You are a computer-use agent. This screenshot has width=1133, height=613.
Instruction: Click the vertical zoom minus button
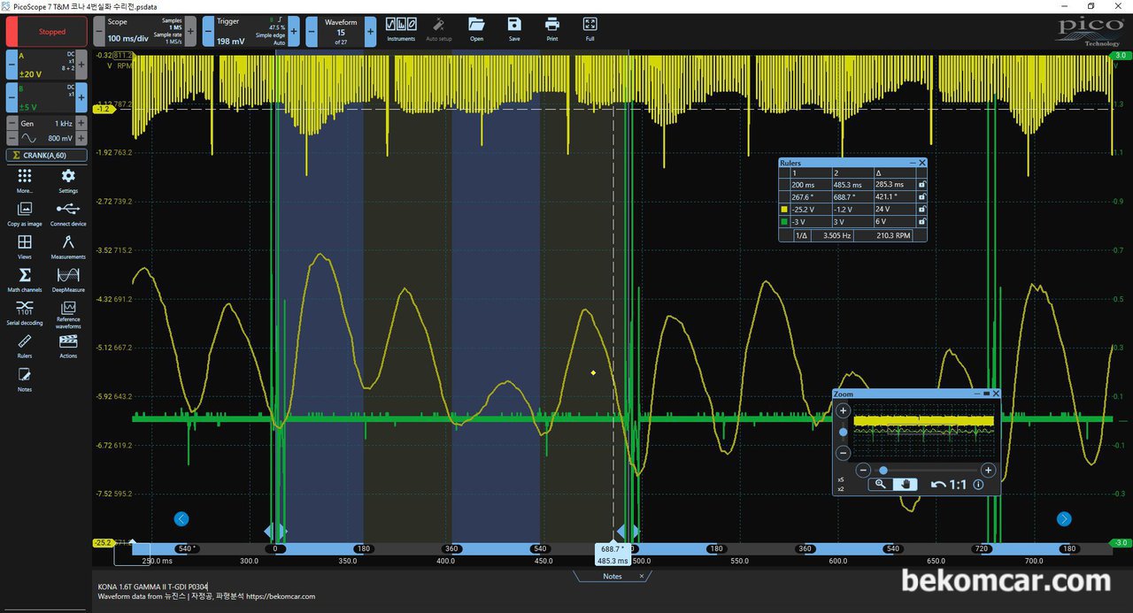pyautogui.click(x=844, y=453)
